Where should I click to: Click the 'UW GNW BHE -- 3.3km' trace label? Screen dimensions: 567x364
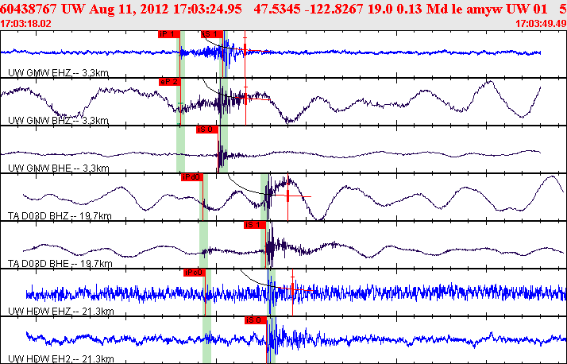click(x=58, y=168)
